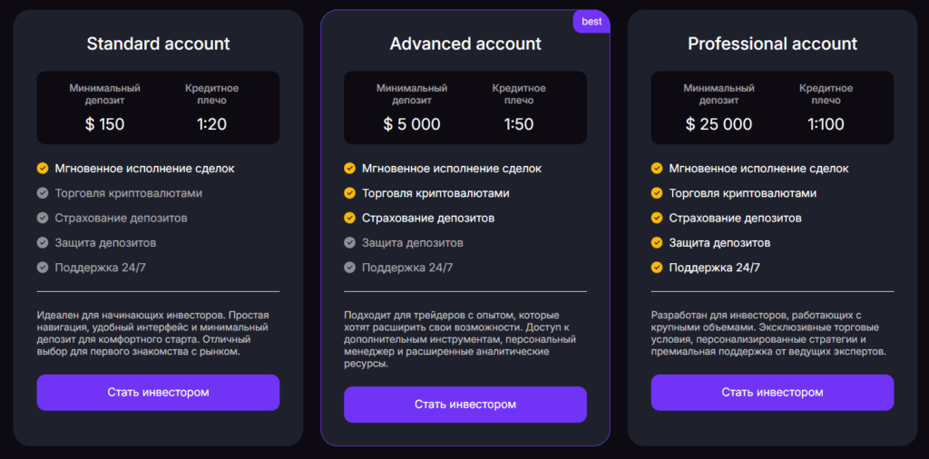The height and width of the screenshot is (459, 929).
Task: Click Advanced account's gray deposit protection check icon
Action: click(x=349, y=243)
